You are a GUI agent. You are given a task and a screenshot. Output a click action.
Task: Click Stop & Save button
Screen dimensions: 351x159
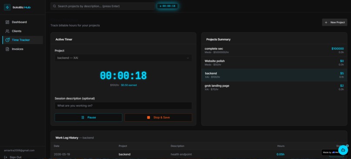[x=158, y=117]
